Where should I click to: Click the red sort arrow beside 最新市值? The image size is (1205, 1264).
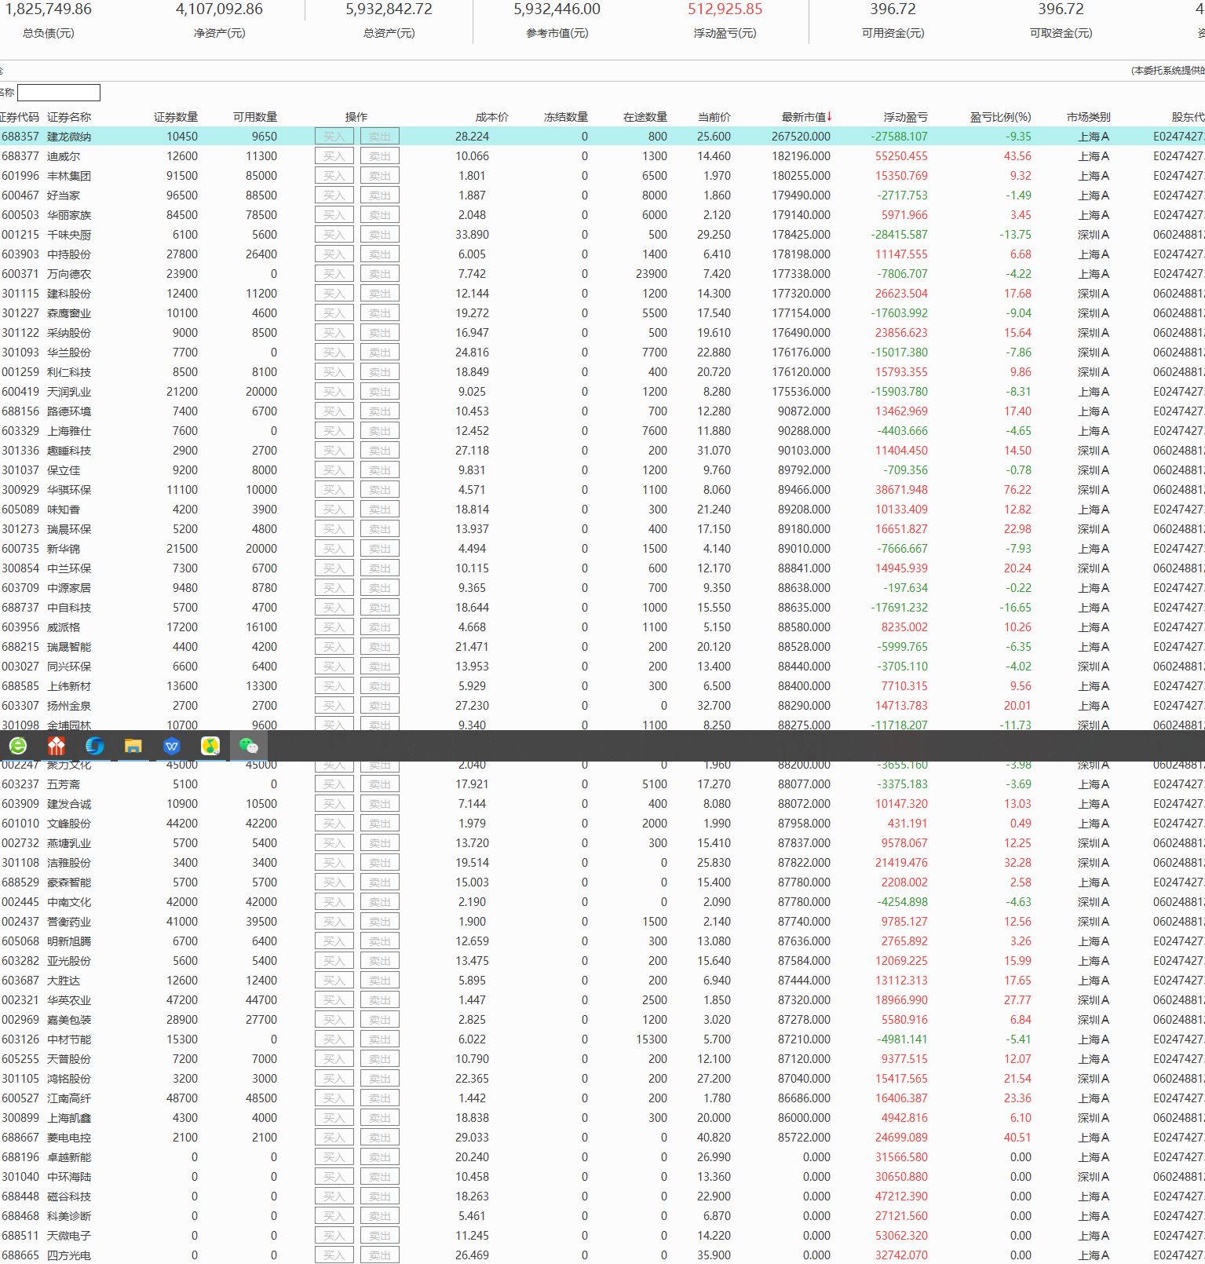click(x=829, y=116)
